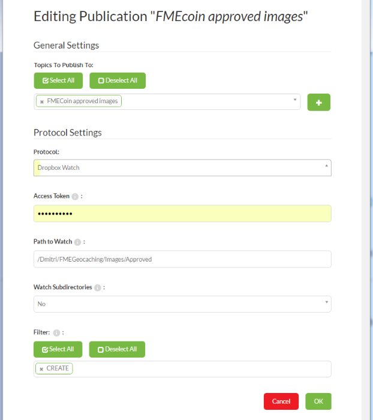The image size is (373, 420).
Task: Click the Path to Watch info icon
Action: (78, 242)
